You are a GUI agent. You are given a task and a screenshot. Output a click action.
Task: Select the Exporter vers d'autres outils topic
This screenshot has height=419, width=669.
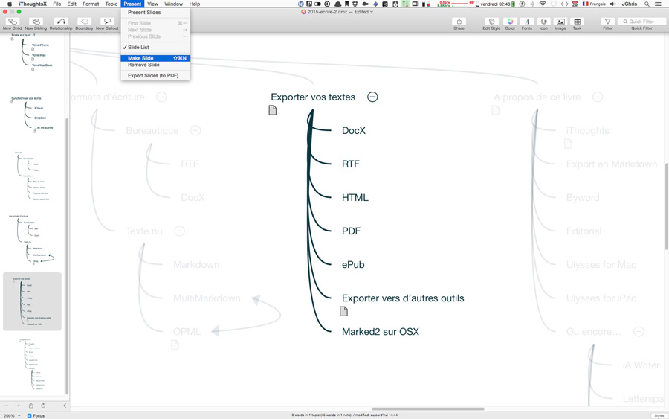coord(403,298)
